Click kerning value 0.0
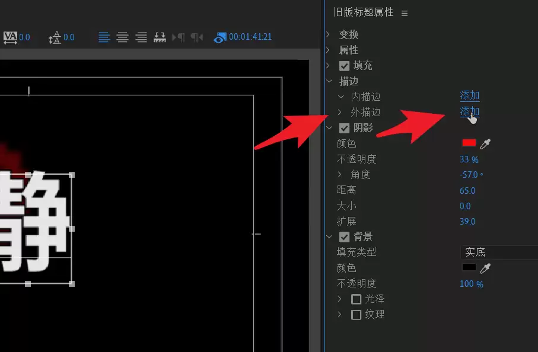This screenshot has height=352, width=538. click(x=24, y=37)
